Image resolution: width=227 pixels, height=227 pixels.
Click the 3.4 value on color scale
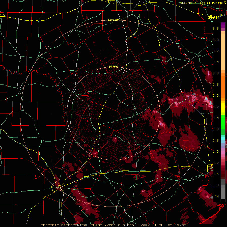(x=216, y=118)
